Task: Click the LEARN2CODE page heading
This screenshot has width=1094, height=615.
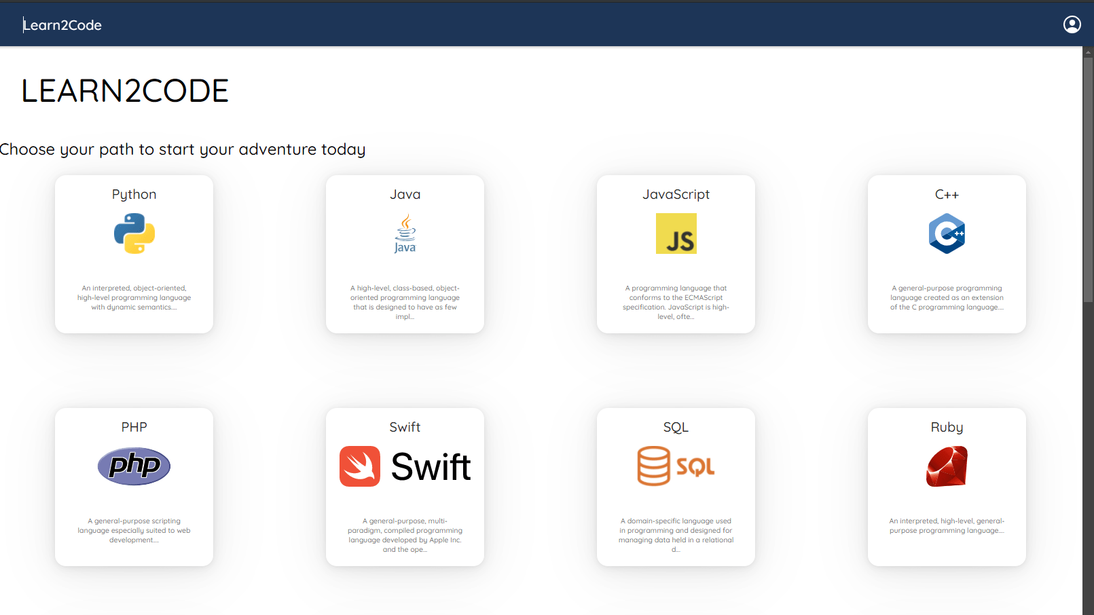Action: [x=125, y=91]
